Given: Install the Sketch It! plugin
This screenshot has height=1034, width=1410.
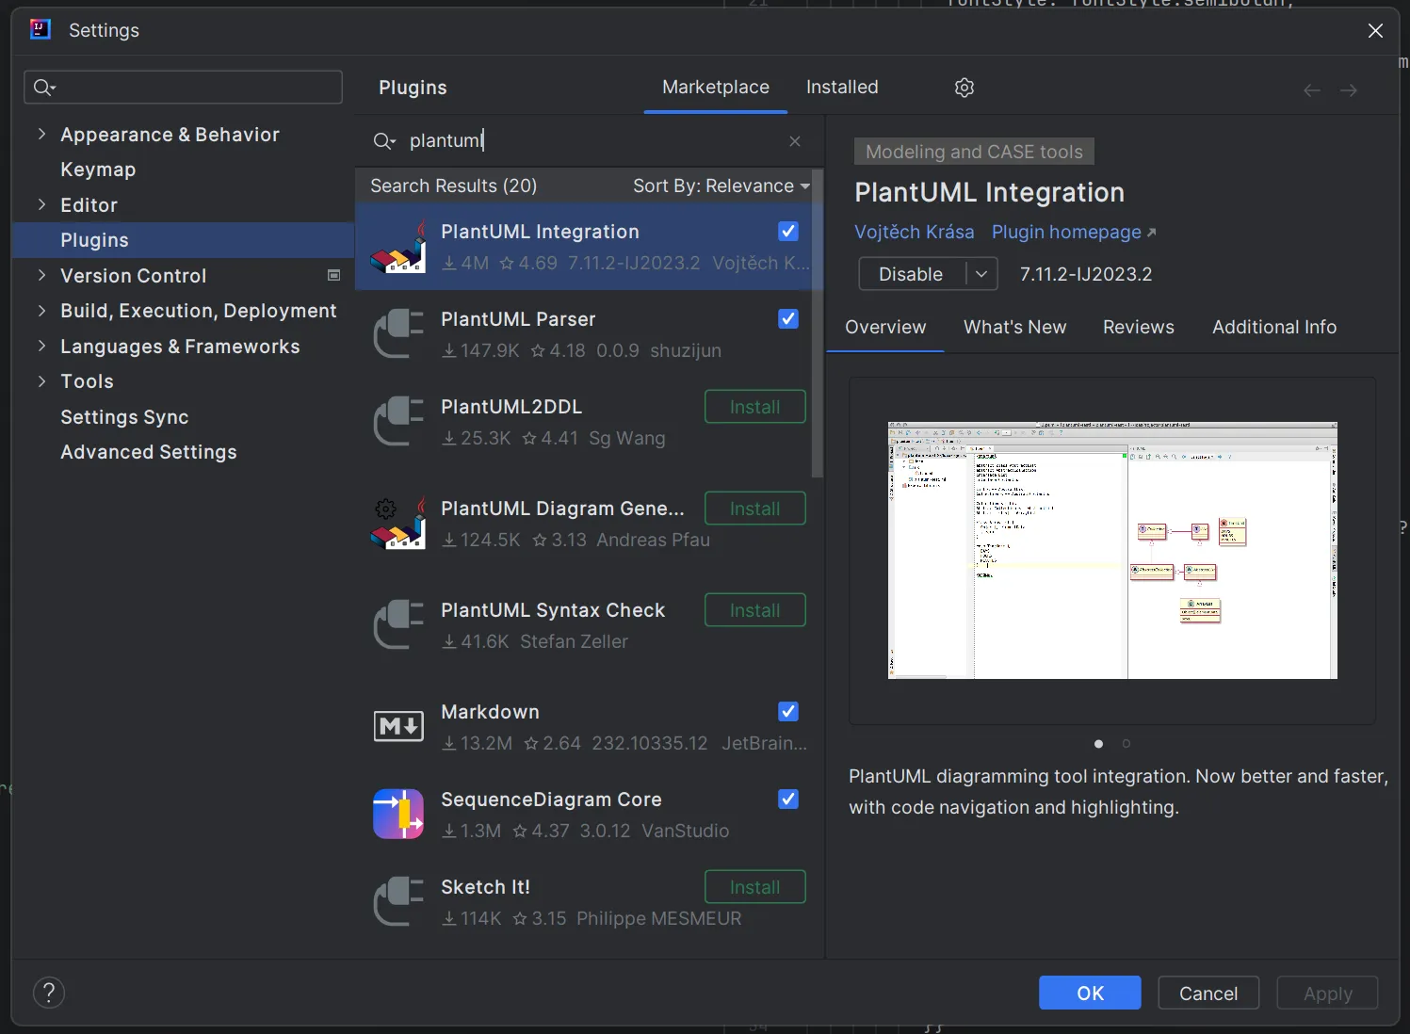Looking at the screenshot, I should point(754,887).
